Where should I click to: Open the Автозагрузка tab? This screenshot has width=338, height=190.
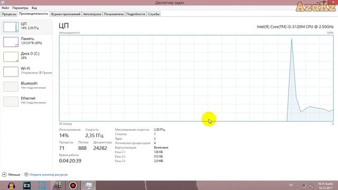92,14
